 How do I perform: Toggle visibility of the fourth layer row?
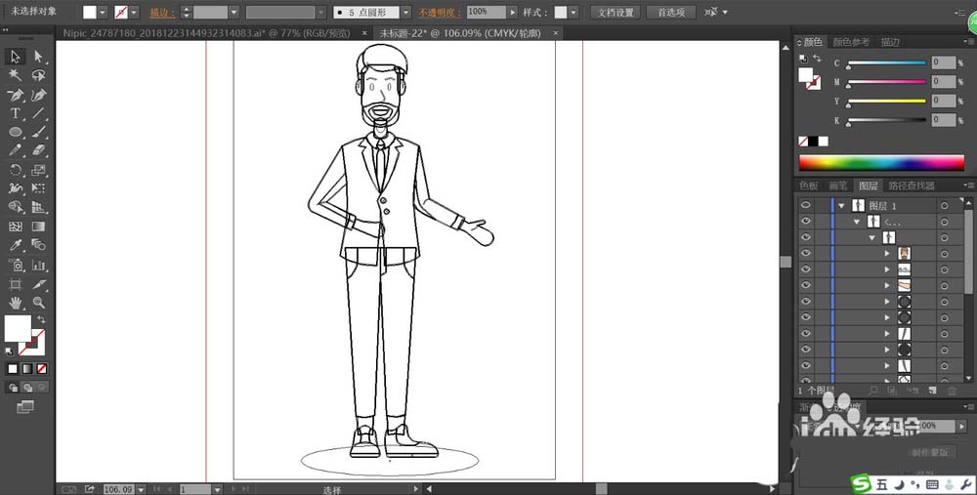806,254
